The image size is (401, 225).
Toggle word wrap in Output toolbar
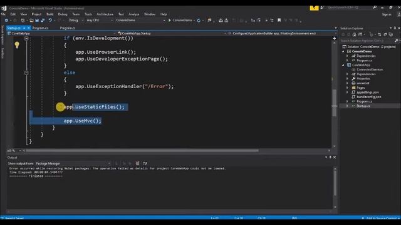[145, 163]
